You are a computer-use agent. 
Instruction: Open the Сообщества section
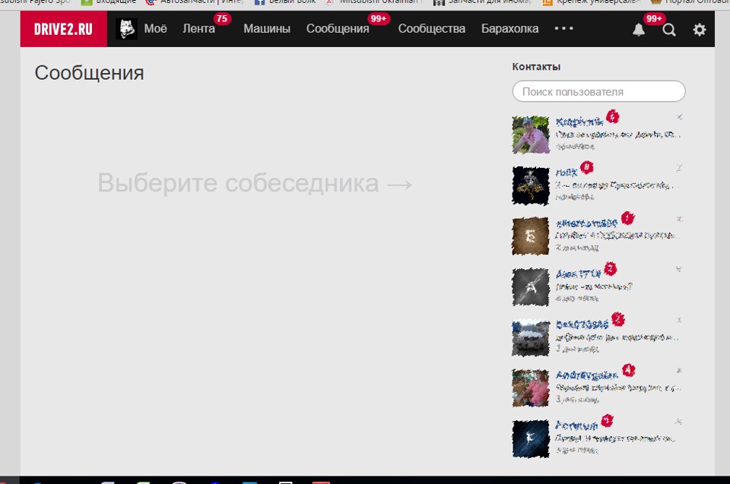coord(432,29)
